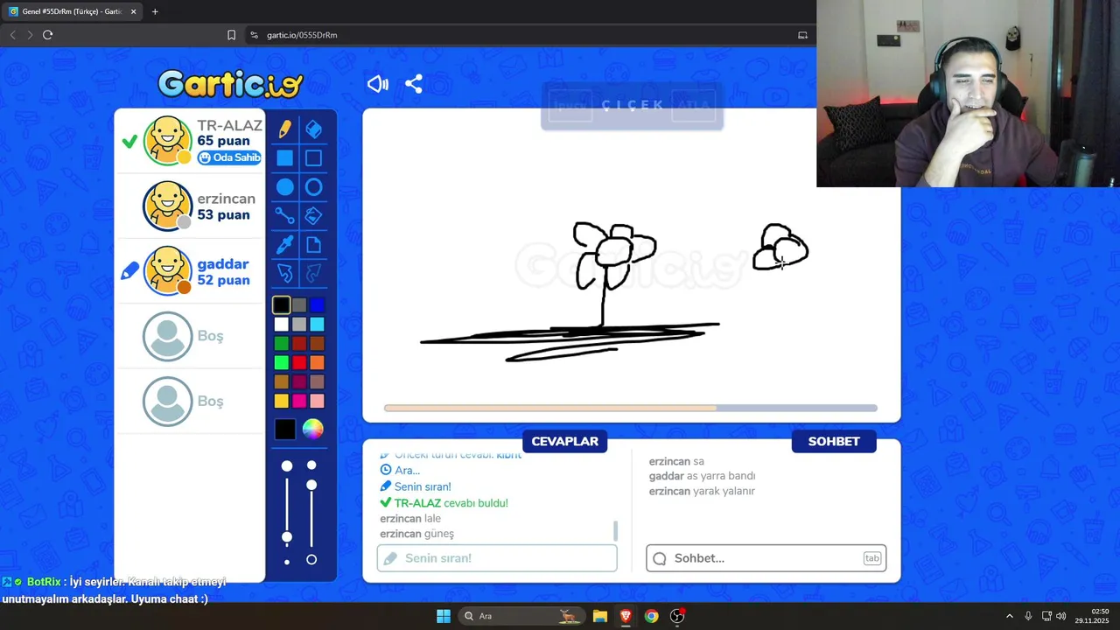The height and width of the screenshot is (630, 1120).
Task: Choose the empty rectangle outline tool
Action: point(313,158)
